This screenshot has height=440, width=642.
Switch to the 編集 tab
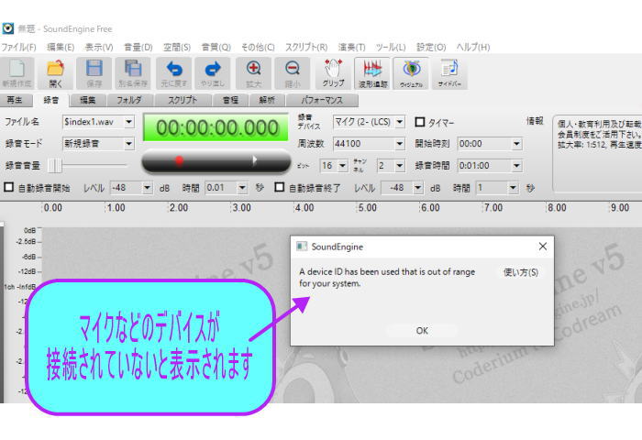[88, 100]
